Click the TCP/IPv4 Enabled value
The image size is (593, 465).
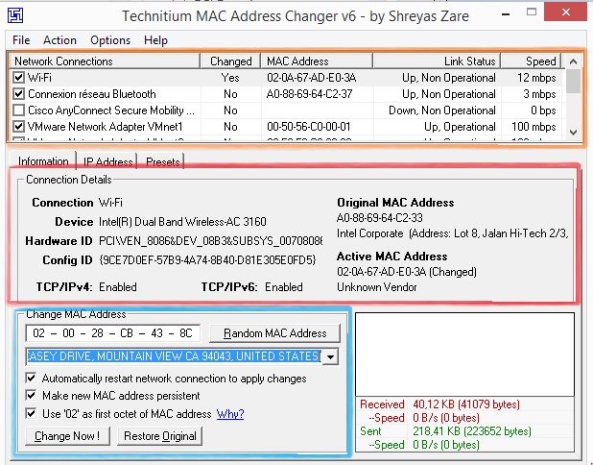(x=118, y=287)
